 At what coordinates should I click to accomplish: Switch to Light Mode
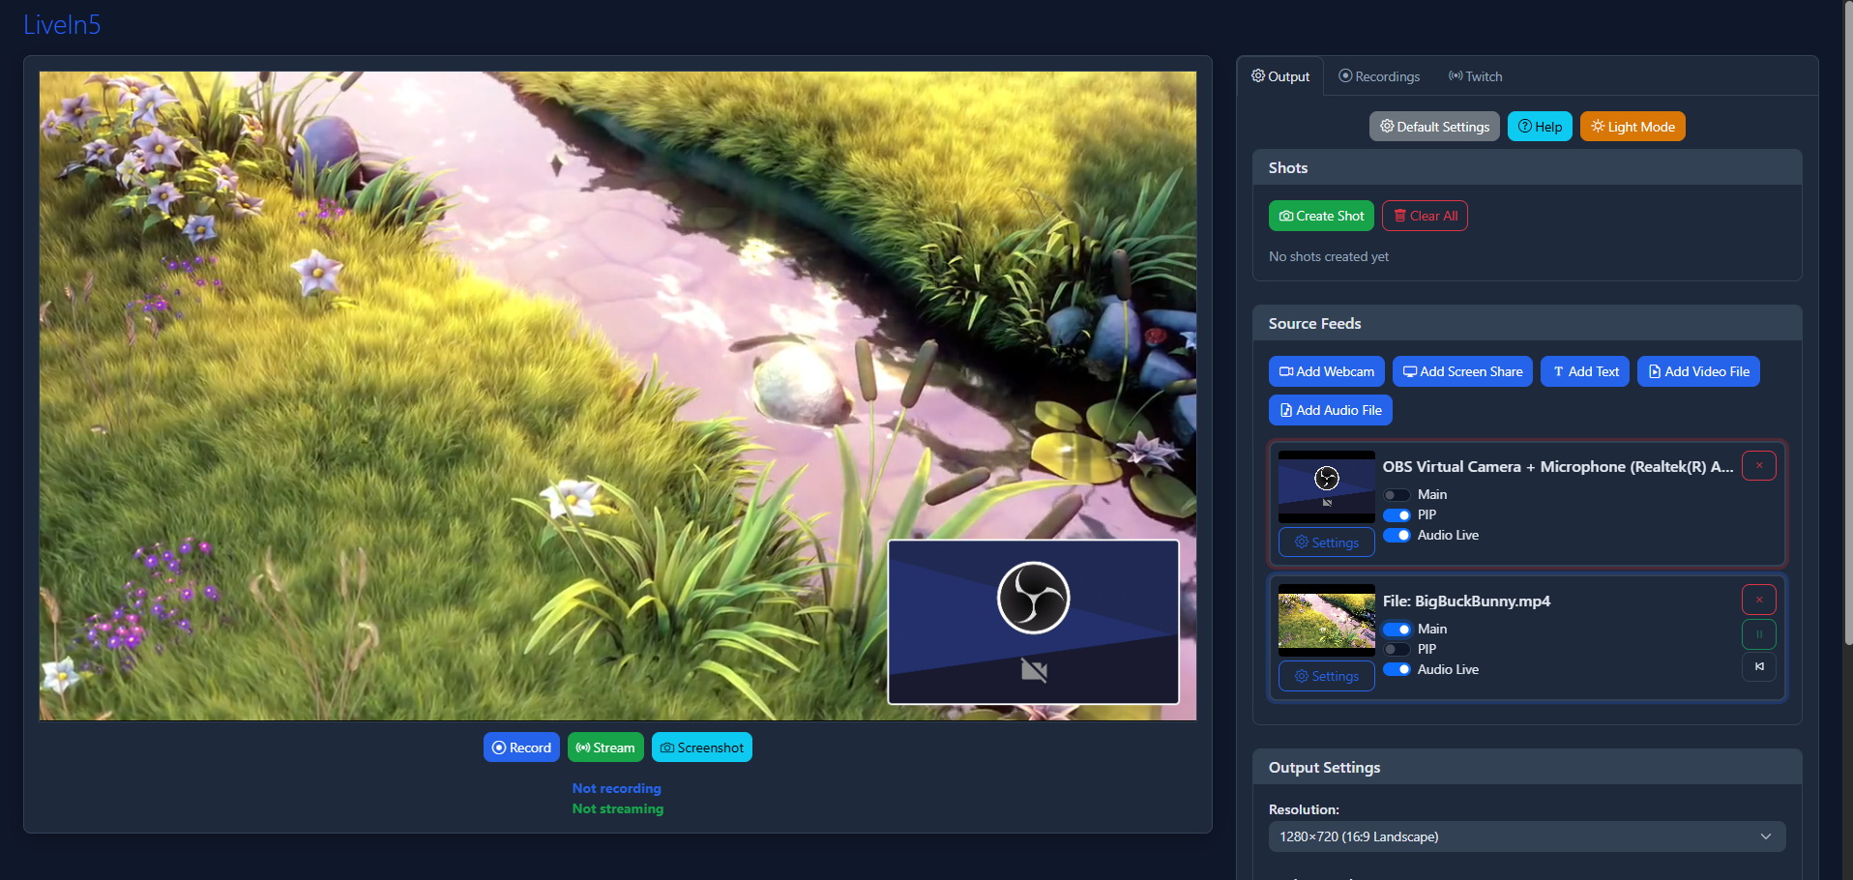pyautogui.click(x=1632, y=127)
